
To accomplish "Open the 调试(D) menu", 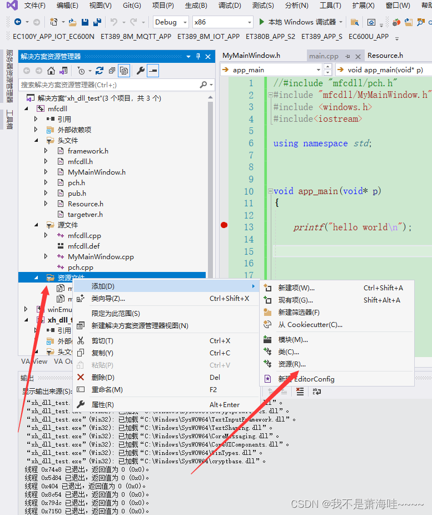I will (230, 6).
